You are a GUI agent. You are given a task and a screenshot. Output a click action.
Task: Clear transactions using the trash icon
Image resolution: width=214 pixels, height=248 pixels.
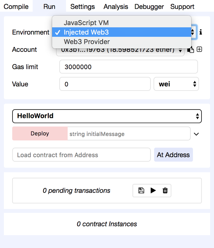coord(165,191)
